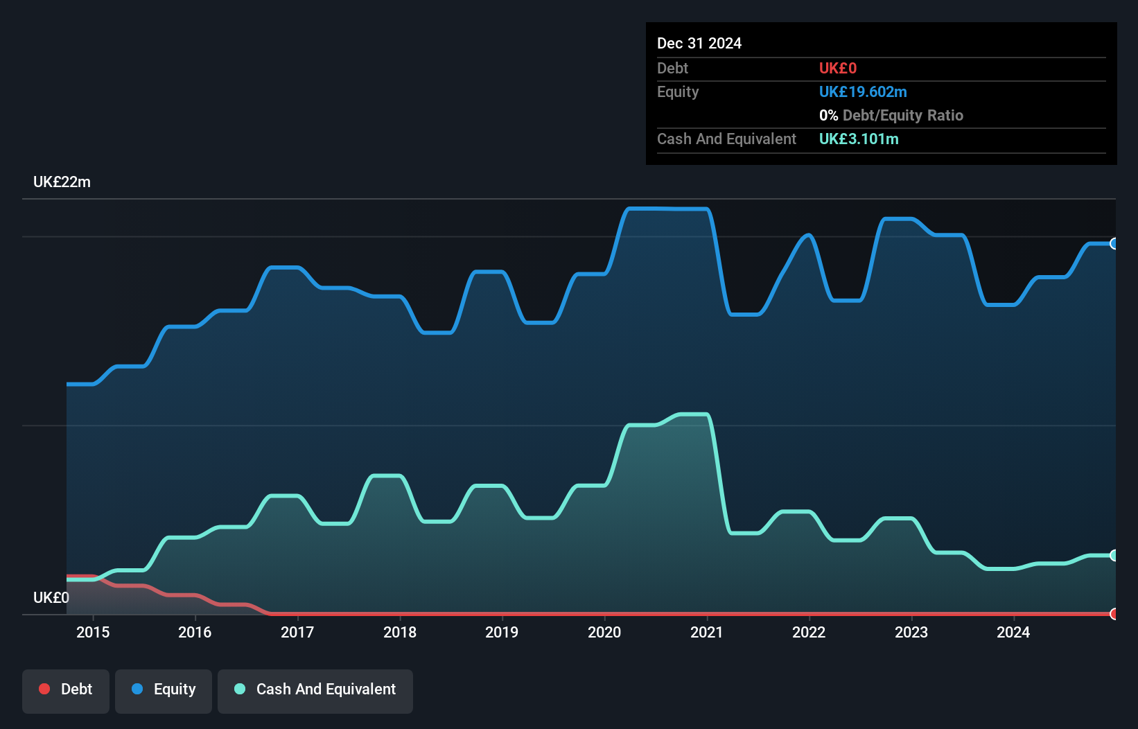Click the UK£0 y-axis label
Image resolution: width=1138 pixels, height=729 pixels.
point(51,598)
